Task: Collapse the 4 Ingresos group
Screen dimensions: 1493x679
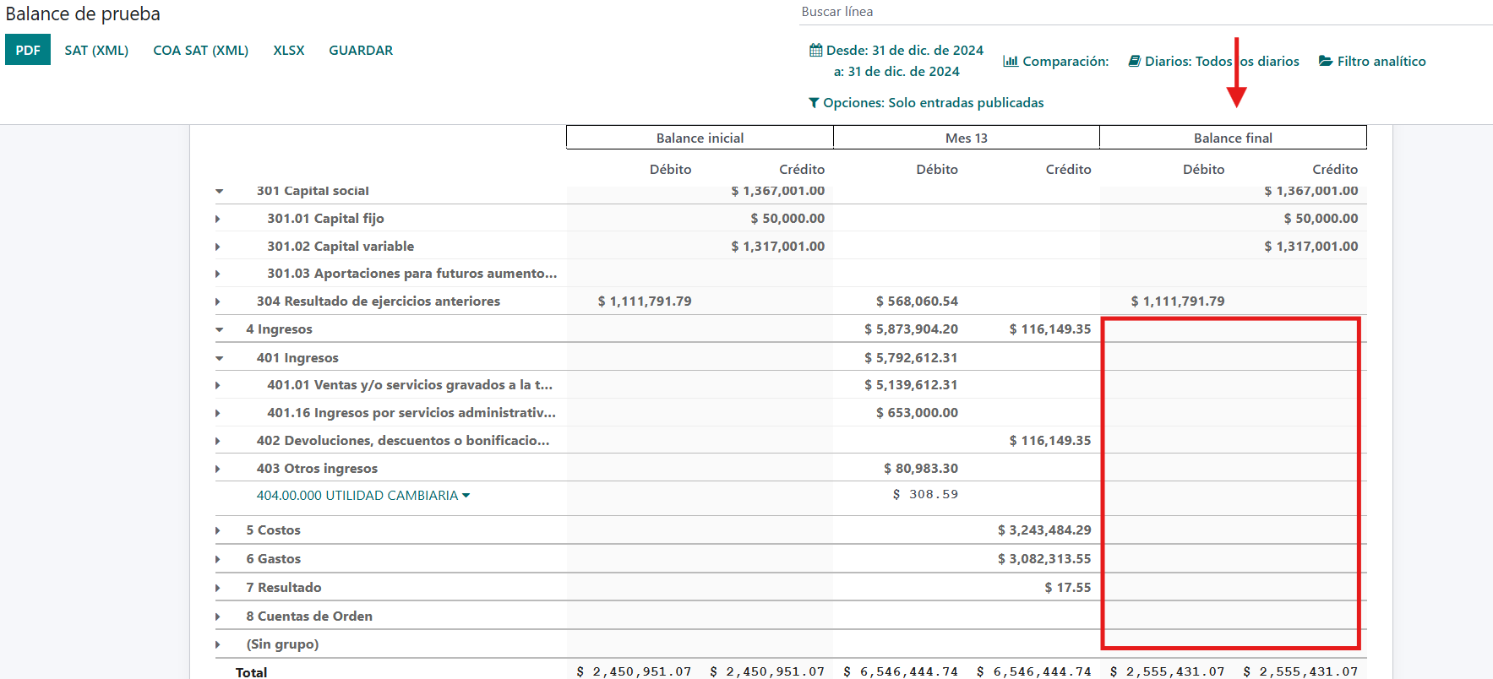Action: coord(219,330)
